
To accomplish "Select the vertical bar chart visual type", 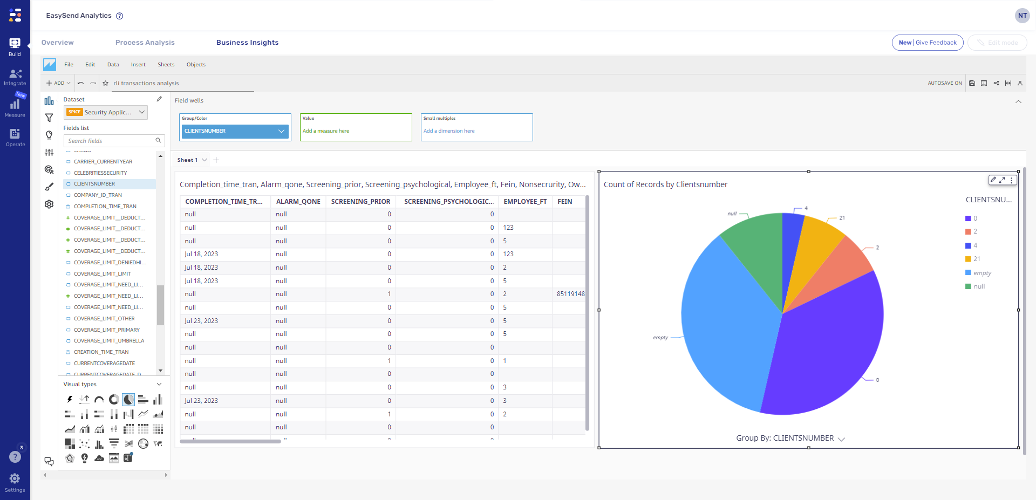I will pos(158,399).
